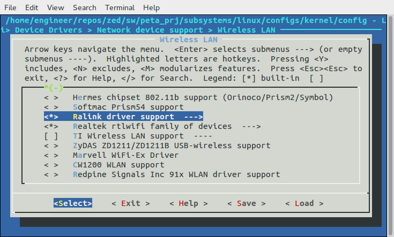
Task: Select ZyDAS ZD1211/ZD1211B USB-wireless support entry
Action: click(x=172, y=146)
